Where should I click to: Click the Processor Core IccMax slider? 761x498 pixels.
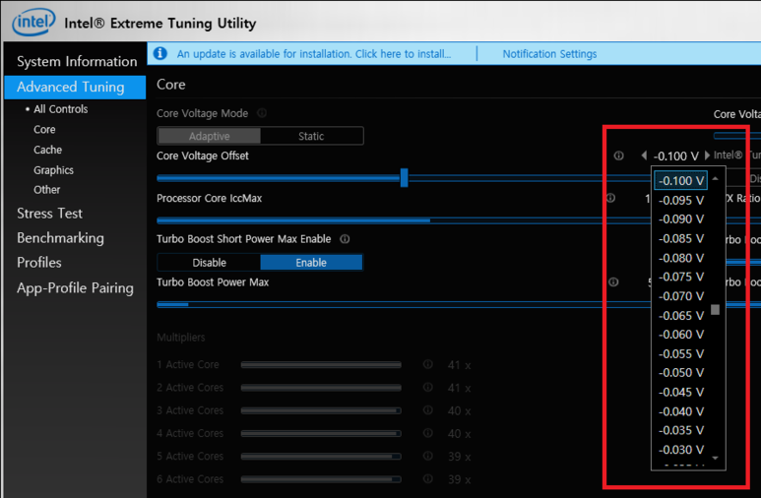[404, 220]
